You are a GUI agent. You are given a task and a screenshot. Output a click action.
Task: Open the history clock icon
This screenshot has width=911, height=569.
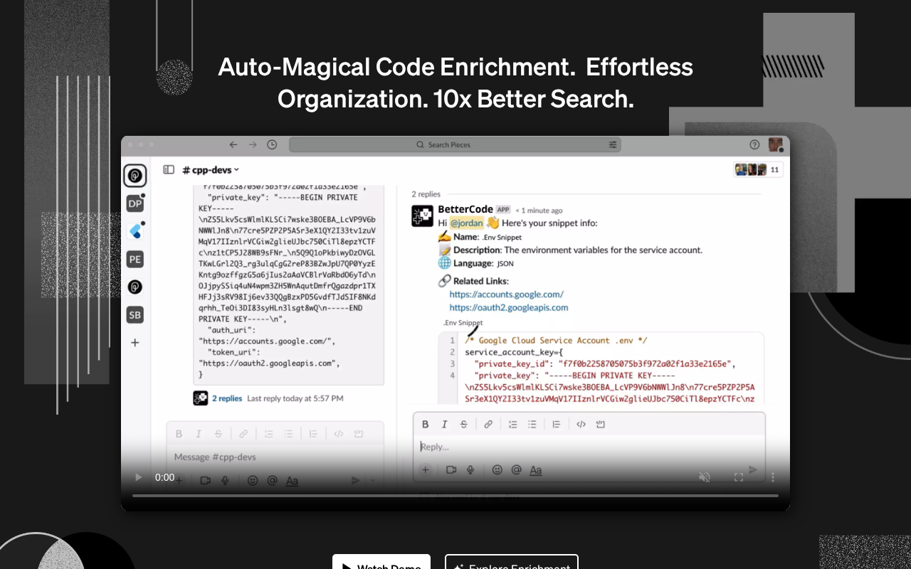[272, 144]
